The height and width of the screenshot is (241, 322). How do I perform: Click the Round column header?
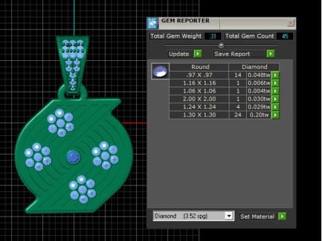pos(199,67)
